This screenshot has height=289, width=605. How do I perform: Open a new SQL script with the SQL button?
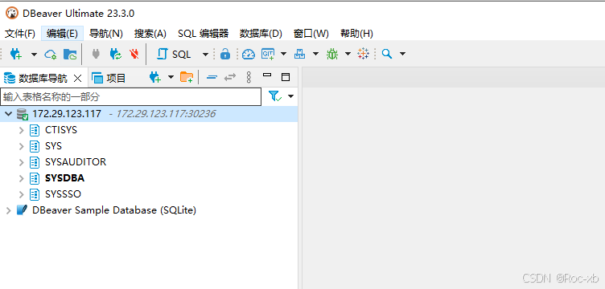174,55
